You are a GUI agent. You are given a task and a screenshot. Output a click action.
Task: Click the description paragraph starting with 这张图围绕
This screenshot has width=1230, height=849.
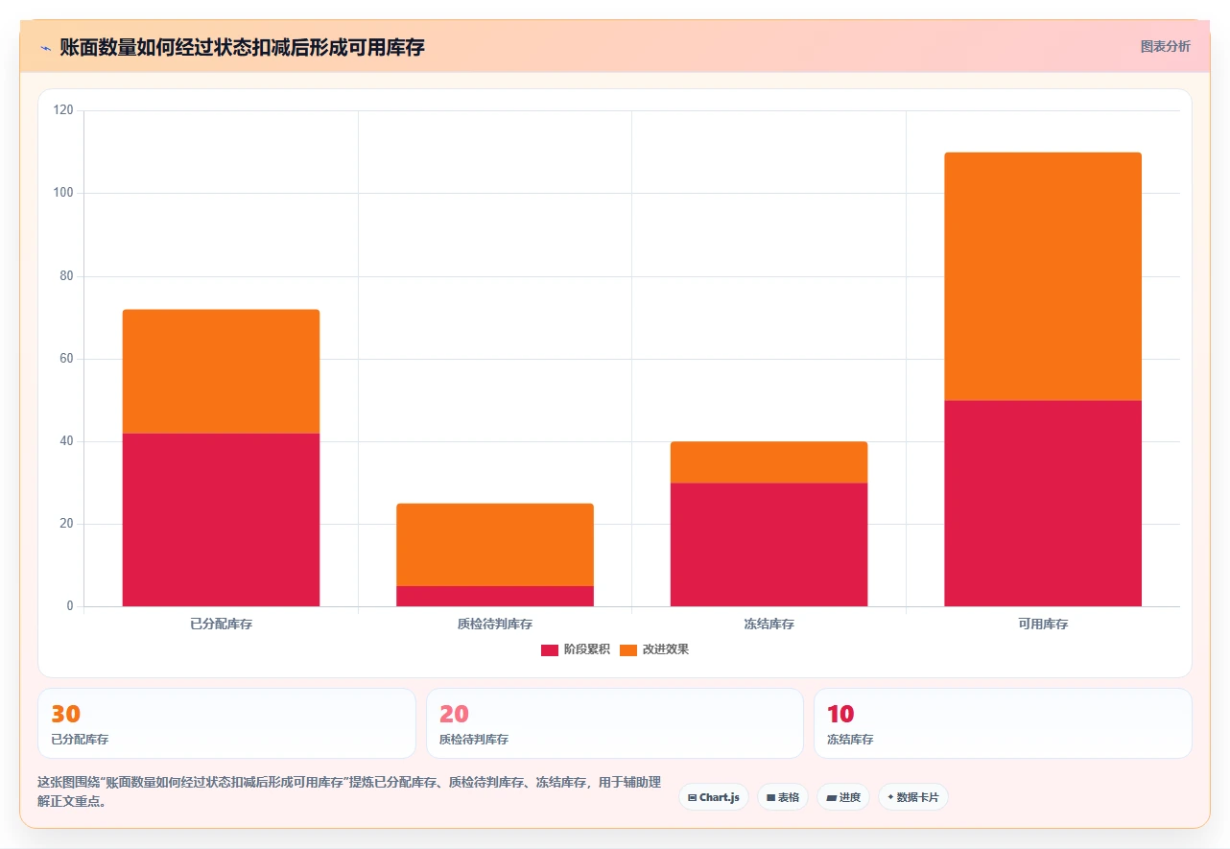(x=349, y=791)
